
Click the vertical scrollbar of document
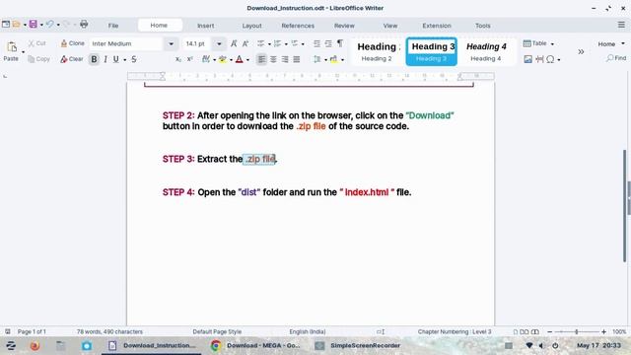(x=624, y=205)
